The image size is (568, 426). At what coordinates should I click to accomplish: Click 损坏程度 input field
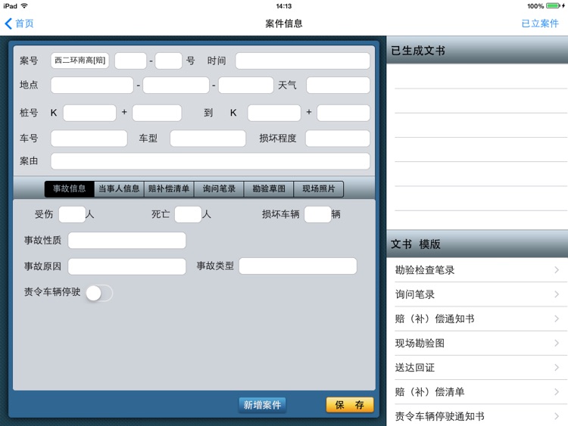coord(338,138)
